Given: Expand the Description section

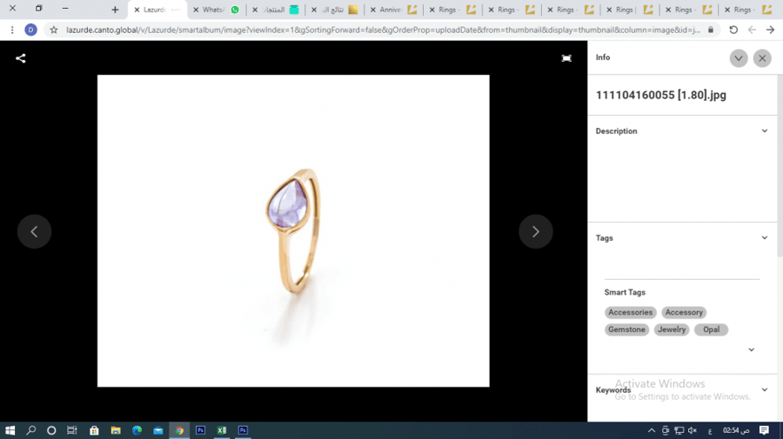Looking at the screenshot, I should [x=764, y=130].
